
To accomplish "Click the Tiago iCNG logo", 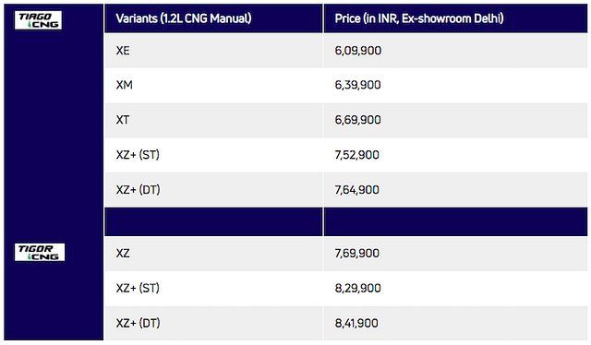I will tap(38, 20).
